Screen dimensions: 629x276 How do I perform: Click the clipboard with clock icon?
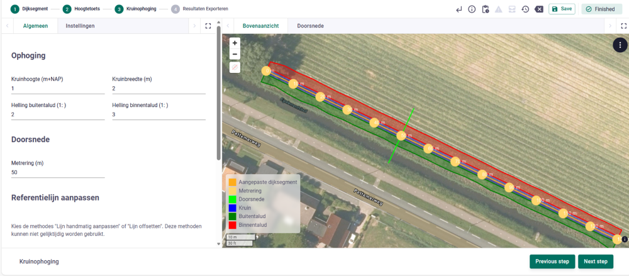click(485, 9)
